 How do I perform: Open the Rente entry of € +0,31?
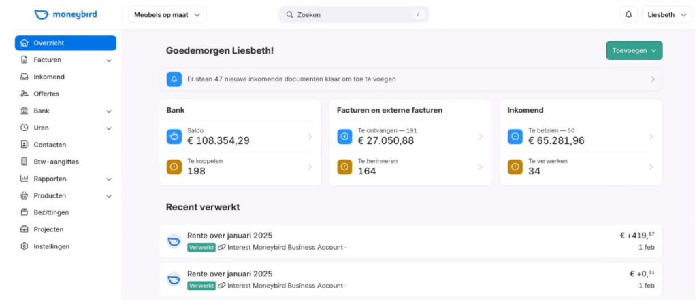[410, 280]
